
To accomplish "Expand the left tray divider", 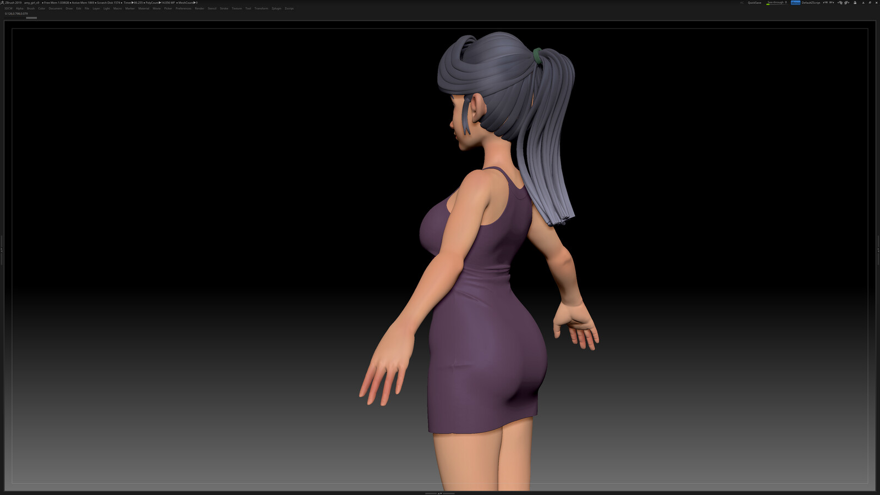I will [2, 250].
